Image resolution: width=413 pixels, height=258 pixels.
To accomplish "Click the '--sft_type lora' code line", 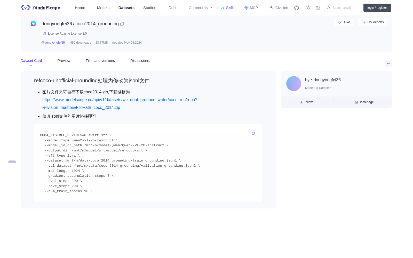I will tap(62, 156).
